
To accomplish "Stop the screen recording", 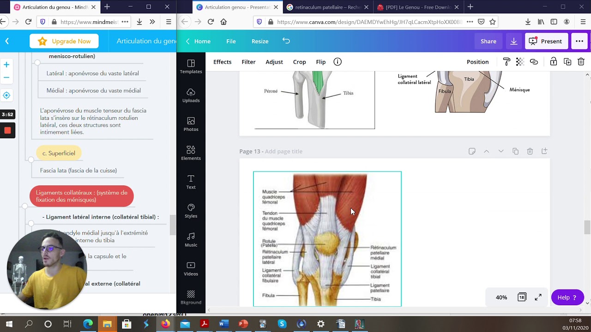I will [x=7, y=130].
